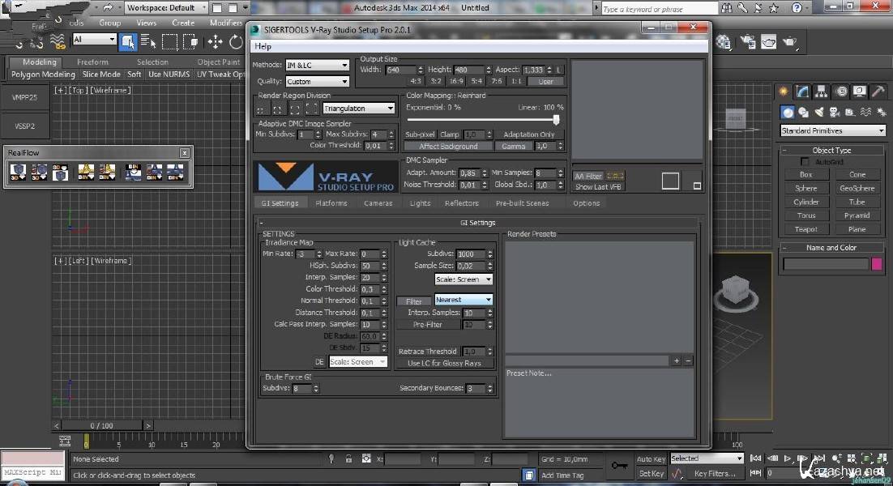This screenshot has height=486, width=893.
Task: Open the Hierarchy command panel tab
Action: (821, 92)
